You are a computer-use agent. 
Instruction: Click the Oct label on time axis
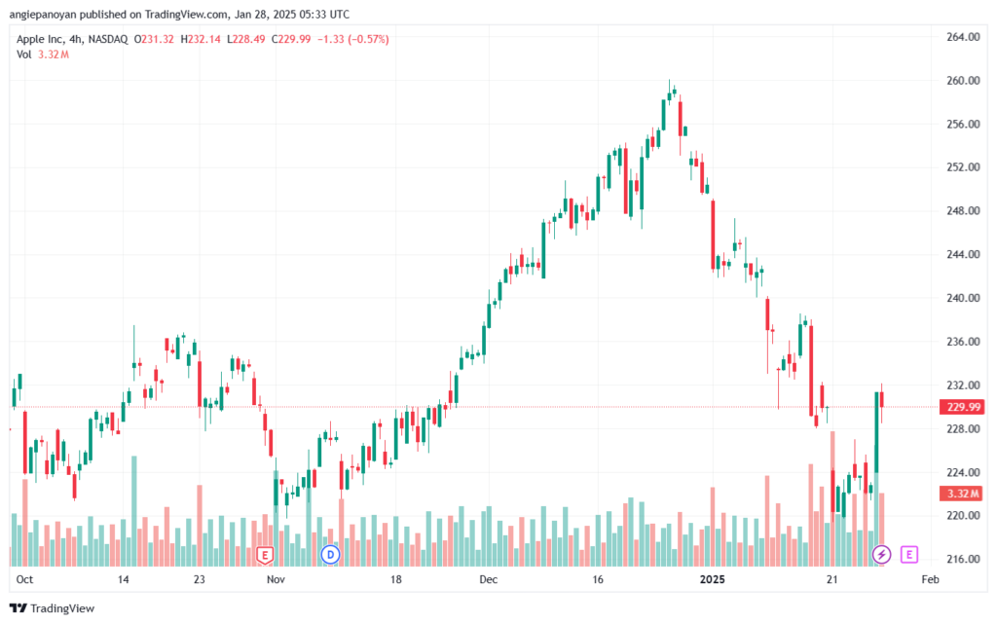[x=24, y=579]
